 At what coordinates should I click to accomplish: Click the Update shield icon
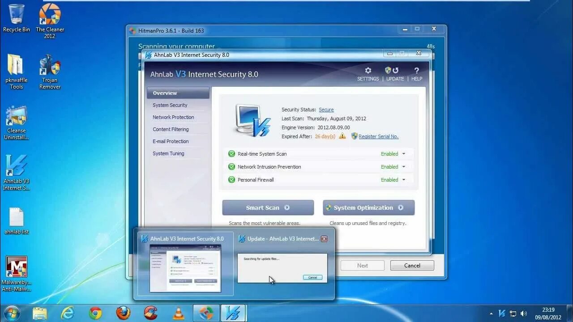click(388, 71)
